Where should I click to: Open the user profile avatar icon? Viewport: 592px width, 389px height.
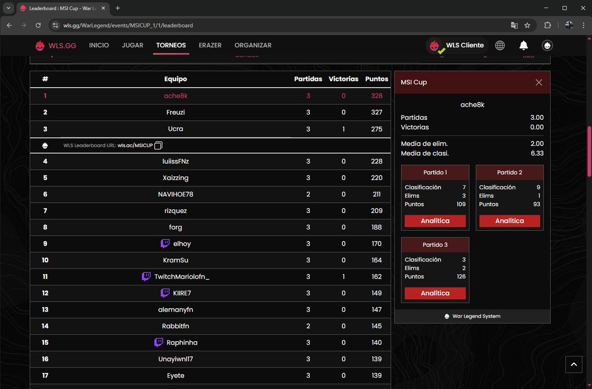[547, 45]
